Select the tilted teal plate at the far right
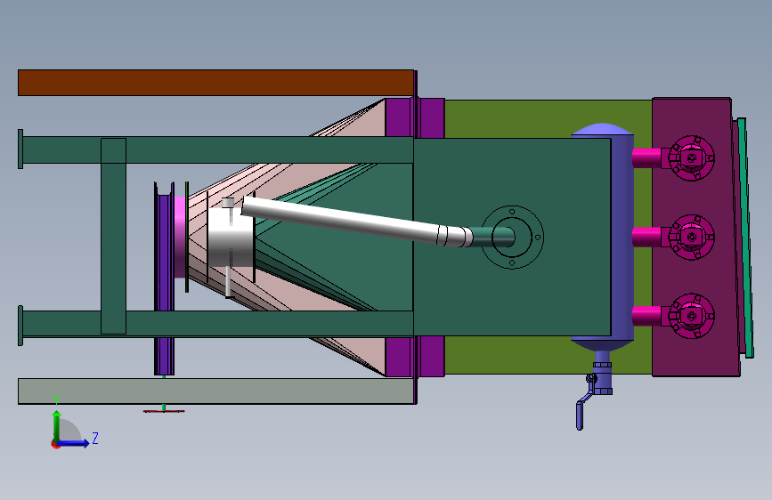The height and width of the screenshot is (500, 772). pos(746,238)
